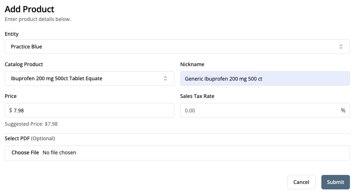Click the Catalog Product chevron icon
Viewport: 355px width, 193px height.
click(x=165, y=78)
